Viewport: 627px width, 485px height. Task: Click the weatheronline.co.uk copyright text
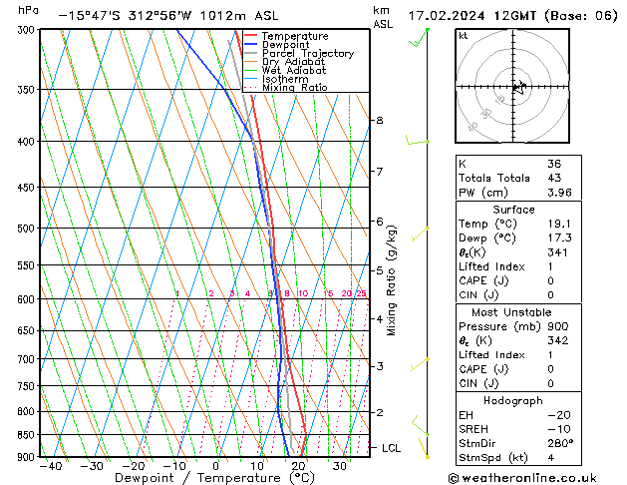click(522, 478)
